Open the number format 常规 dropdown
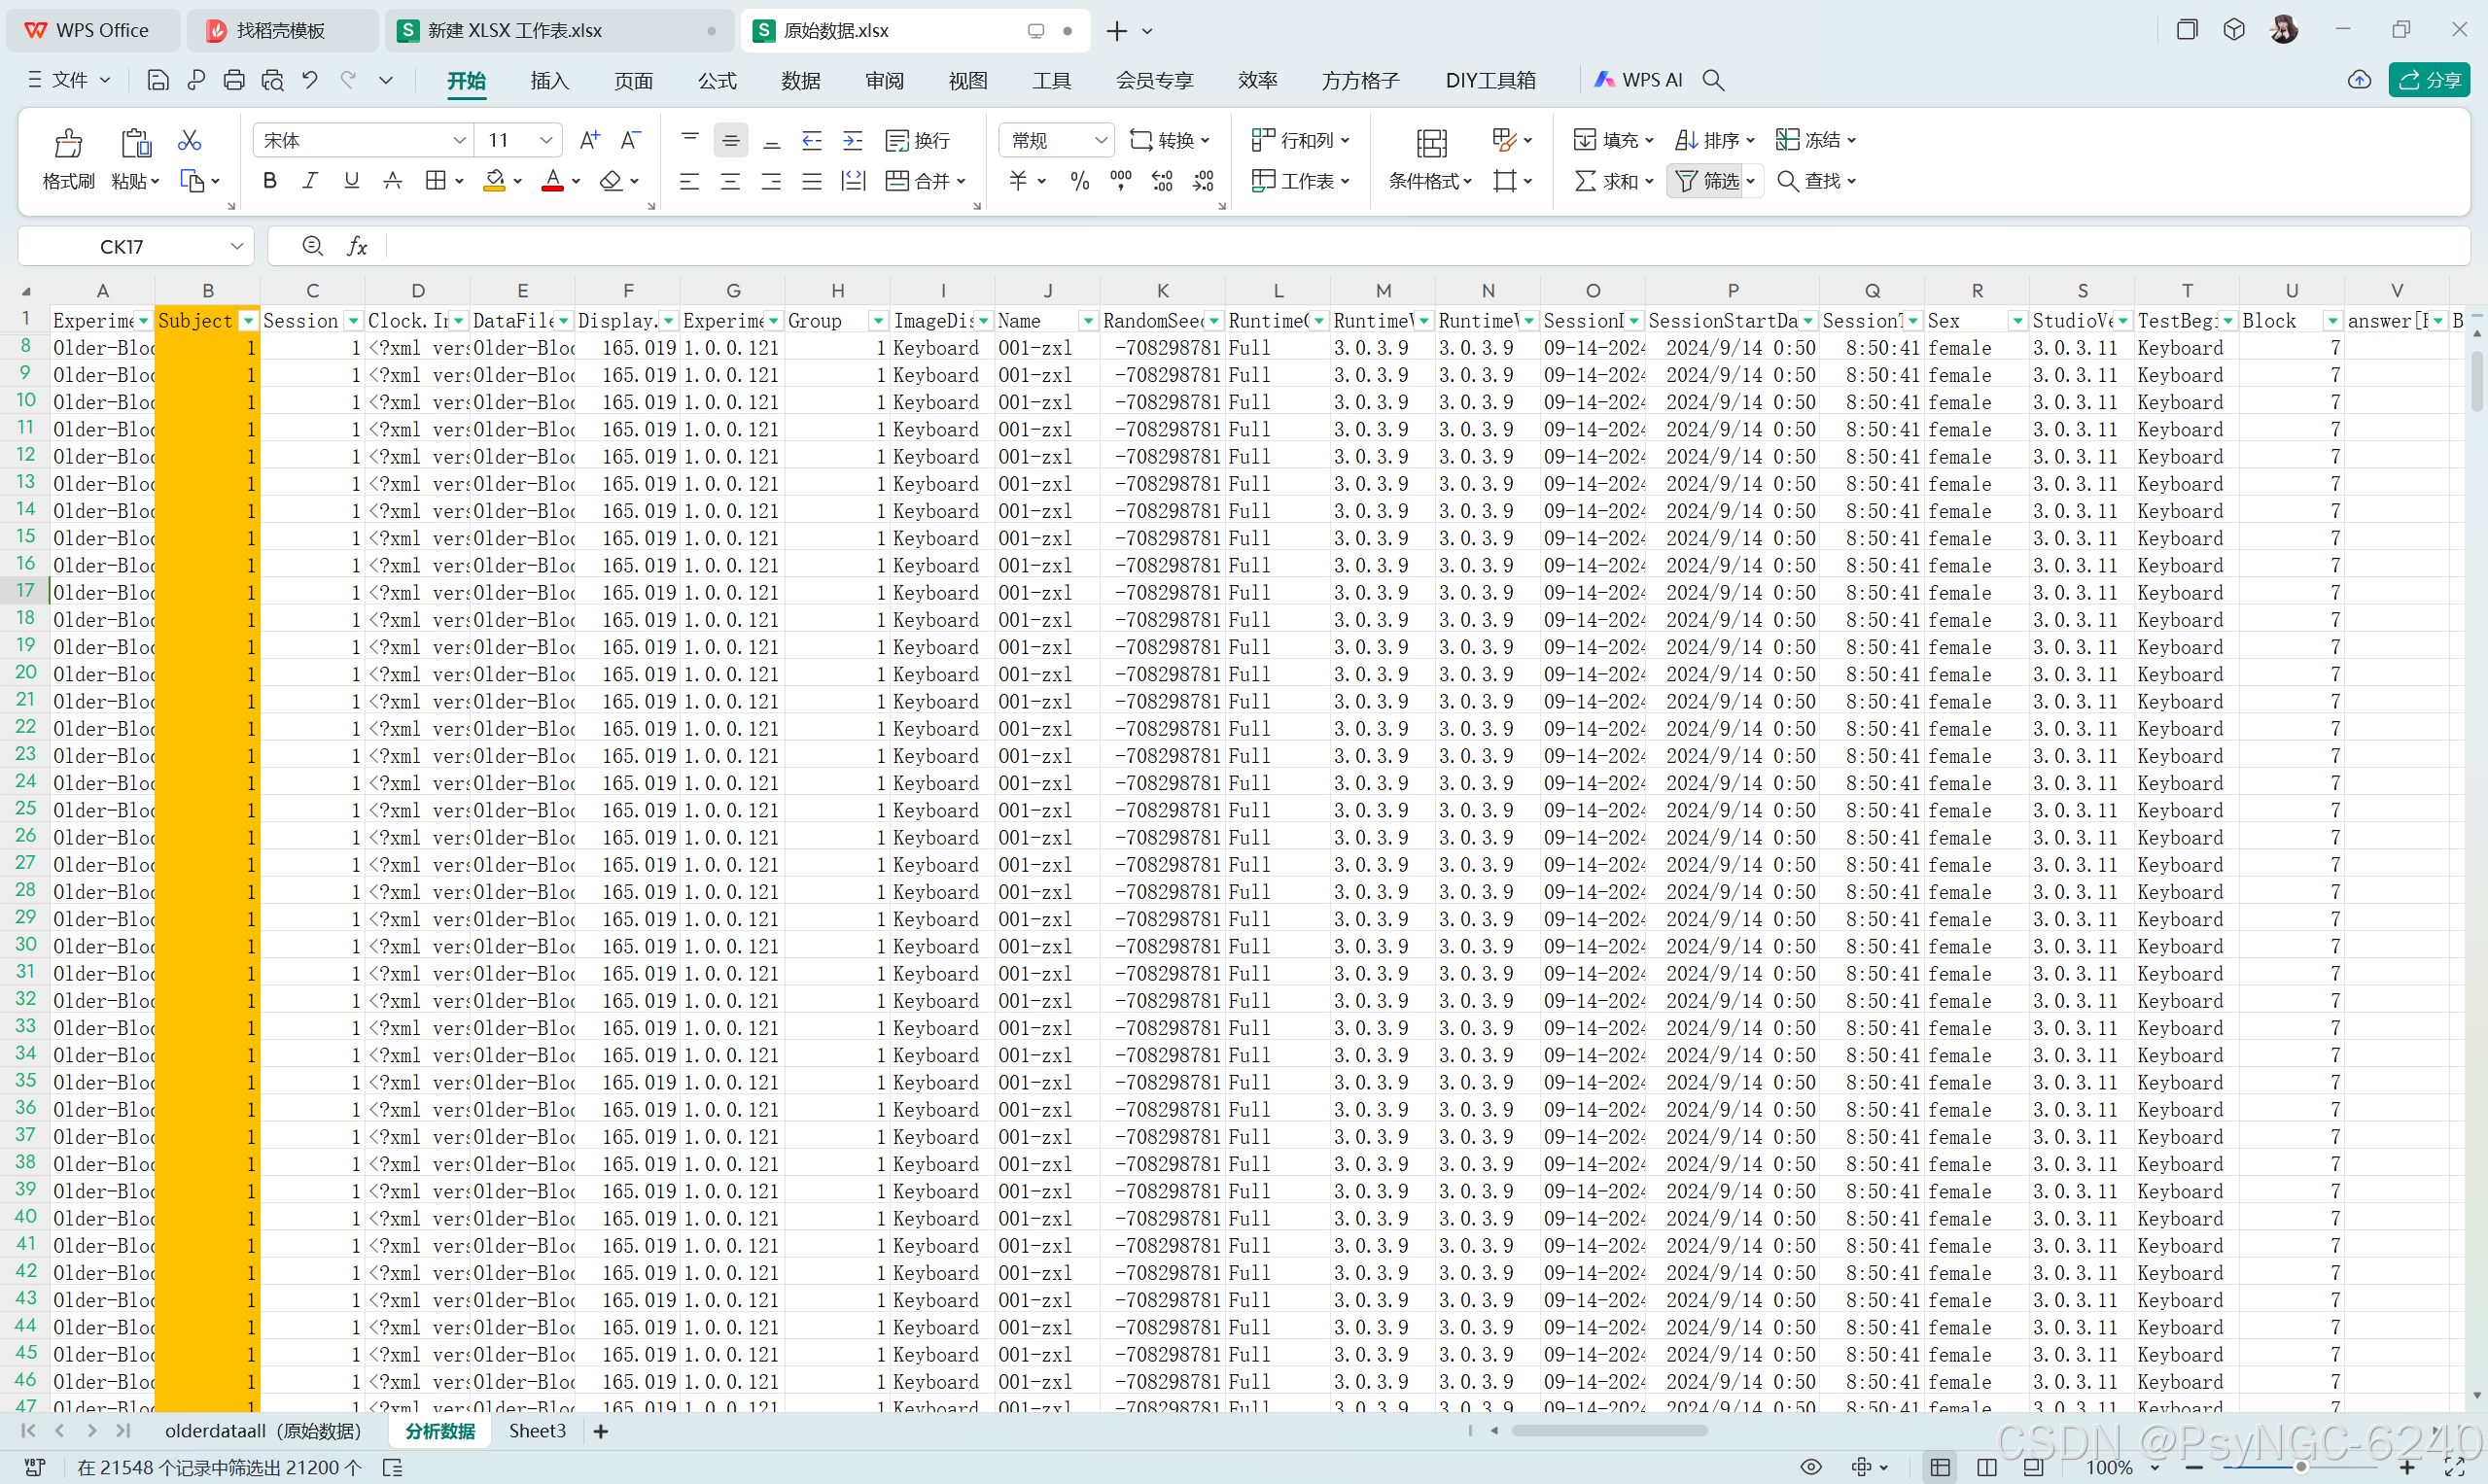The image size is (2488, 1484). [1101, 141]
